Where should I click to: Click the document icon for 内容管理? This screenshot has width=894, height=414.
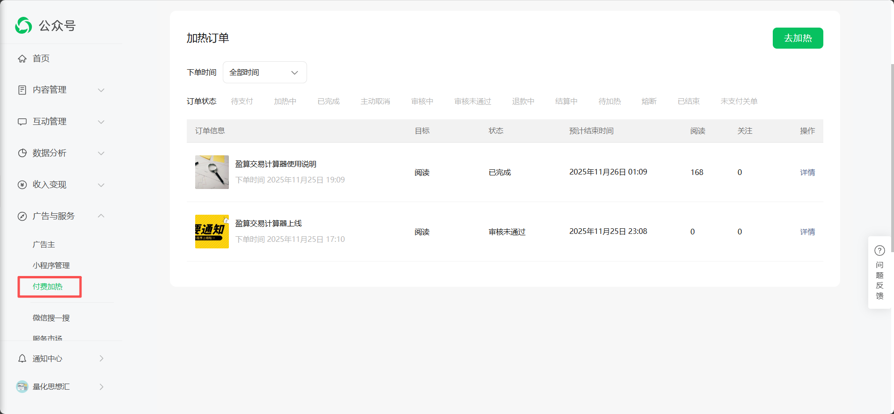[x=22, y=90]
